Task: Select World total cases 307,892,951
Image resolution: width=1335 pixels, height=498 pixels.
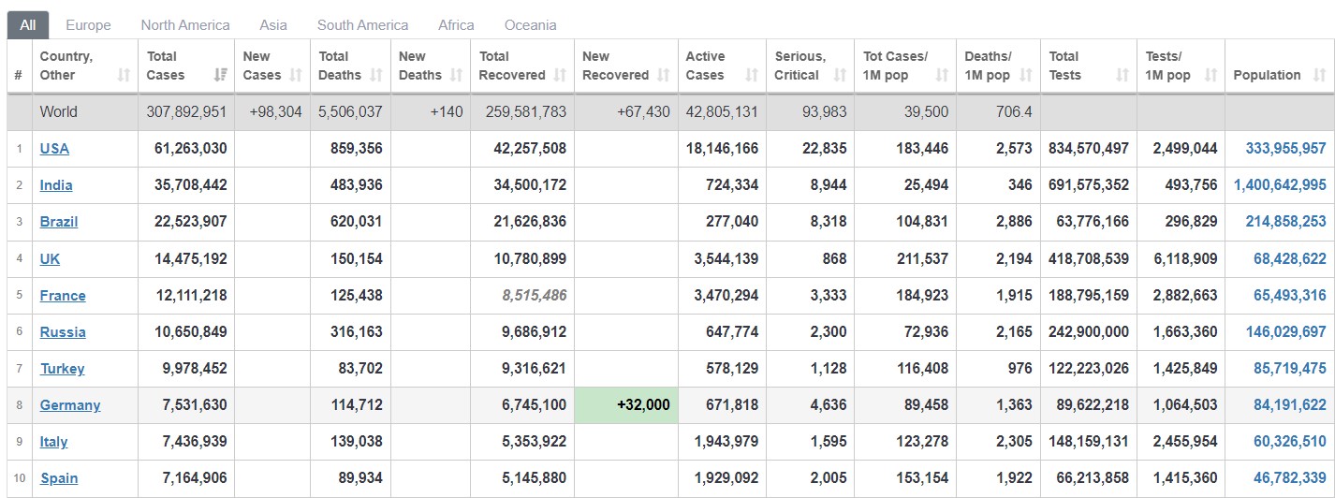Action: click(x=186, y=111)
